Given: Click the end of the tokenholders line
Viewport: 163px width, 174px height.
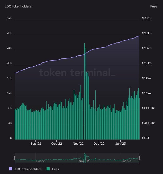Looking at the screenshot, I should coord(139,36).
